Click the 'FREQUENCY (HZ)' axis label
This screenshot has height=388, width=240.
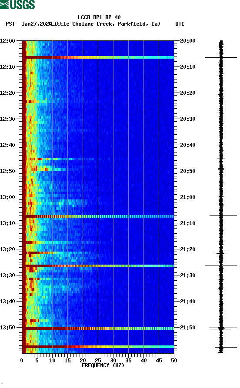[x=103, y=365]
